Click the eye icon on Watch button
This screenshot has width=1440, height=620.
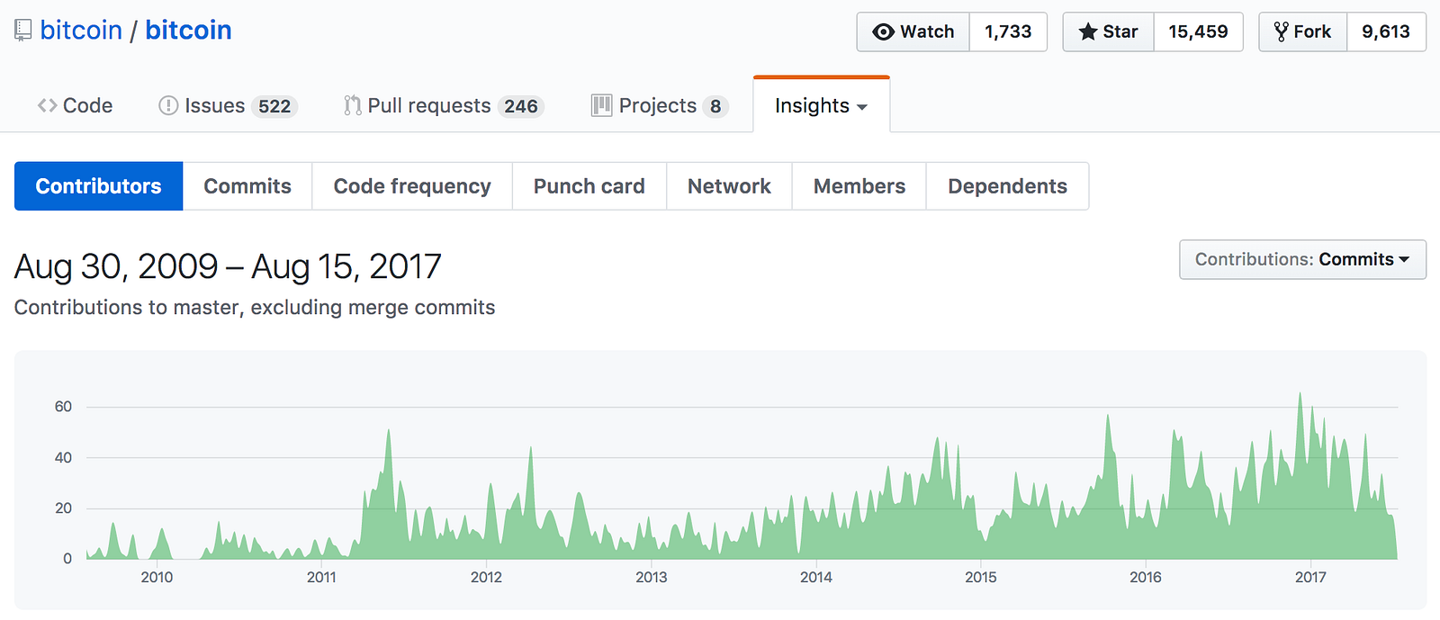tap(884, 31)
